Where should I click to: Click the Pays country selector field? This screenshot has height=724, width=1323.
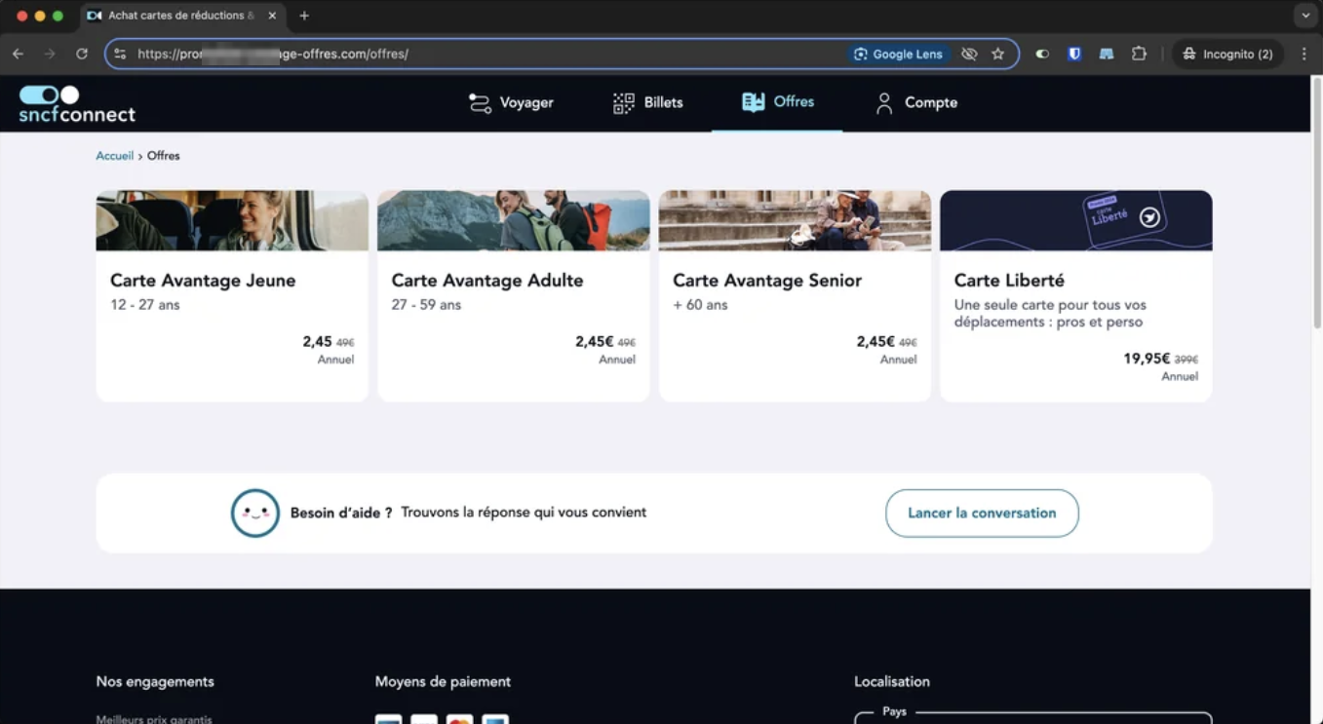(1033, 717)
